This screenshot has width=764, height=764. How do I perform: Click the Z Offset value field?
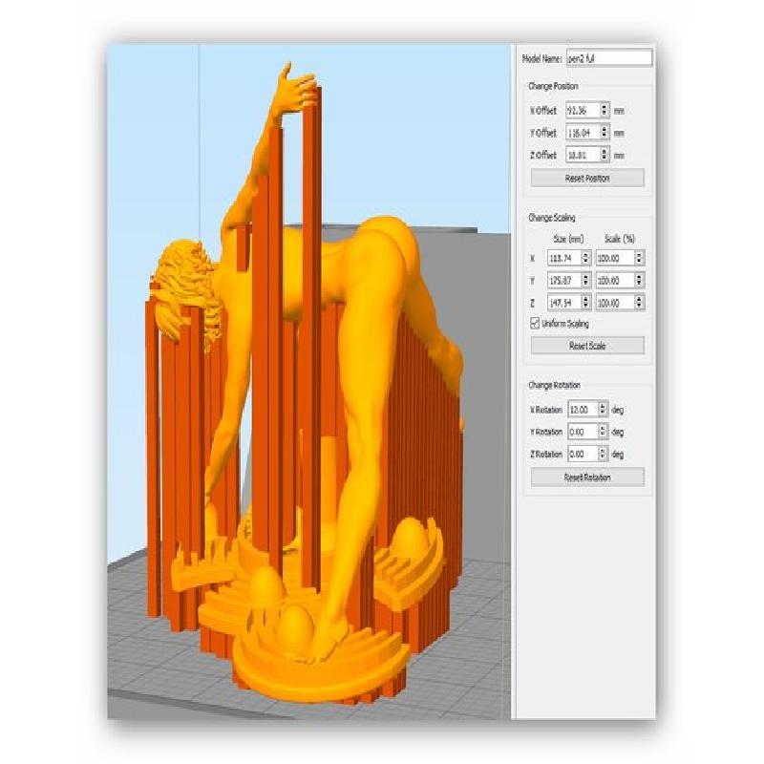coord(582,155)
